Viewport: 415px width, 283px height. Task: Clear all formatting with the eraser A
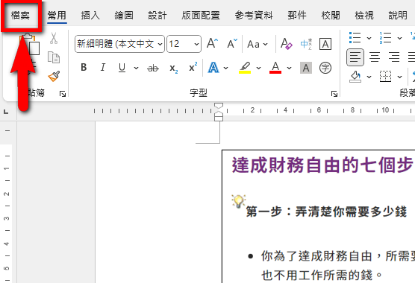click(286, 43)
